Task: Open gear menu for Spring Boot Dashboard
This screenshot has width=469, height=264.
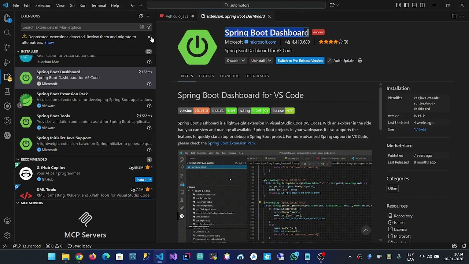Action: pyautogui.click(x=149, y=84)
